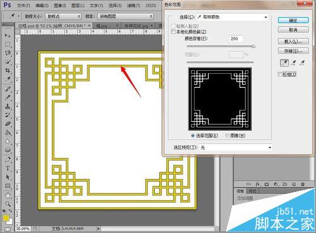The image size is (316, 233).
Task: Open the Type (文字) menu
Action: [x=97, y=6]
